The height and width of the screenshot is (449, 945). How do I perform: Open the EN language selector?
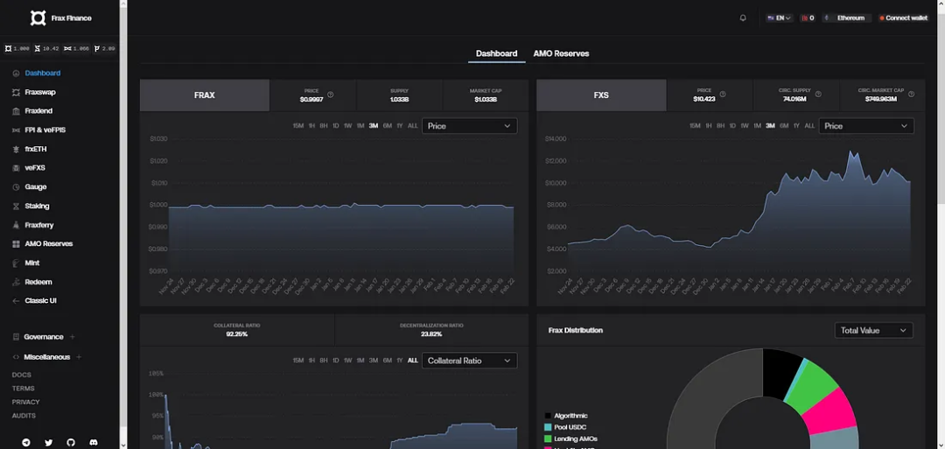click(779, 18)
